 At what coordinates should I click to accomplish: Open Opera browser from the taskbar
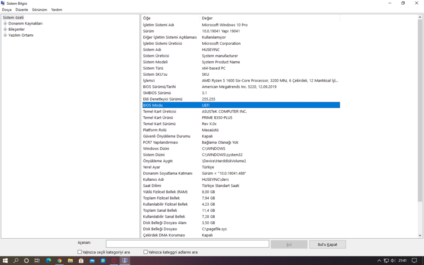coord(114,261)
